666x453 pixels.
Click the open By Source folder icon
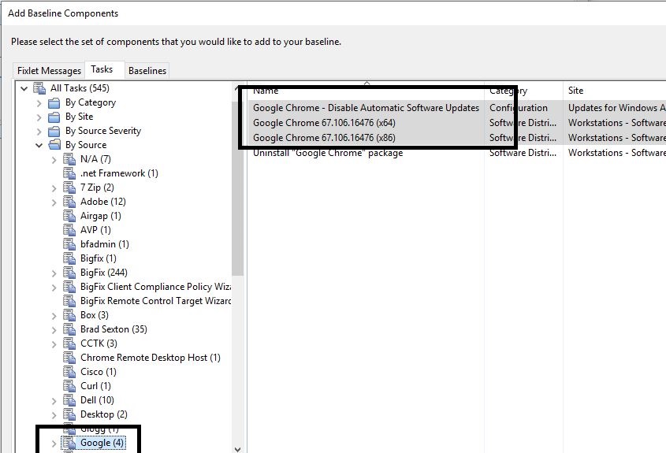(54, 145)
